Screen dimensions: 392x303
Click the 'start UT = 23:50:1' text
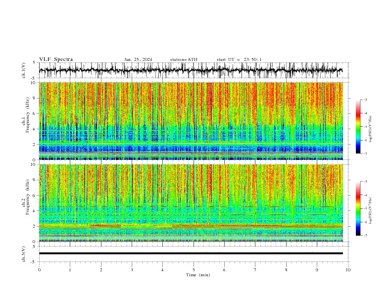(x=239, y=59)
